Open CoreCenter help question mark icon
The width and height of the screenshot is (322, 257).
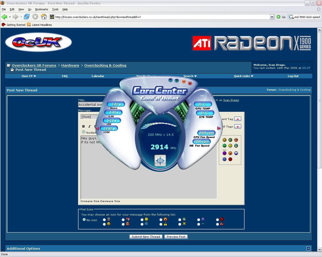[177, 81]
